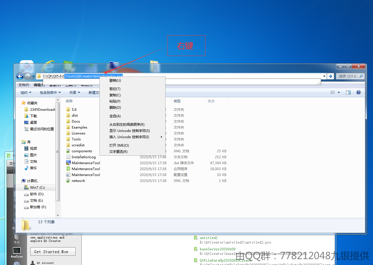Click the search box 搜索 Qt5.6
373x265 pixels.
click(350, 76)
